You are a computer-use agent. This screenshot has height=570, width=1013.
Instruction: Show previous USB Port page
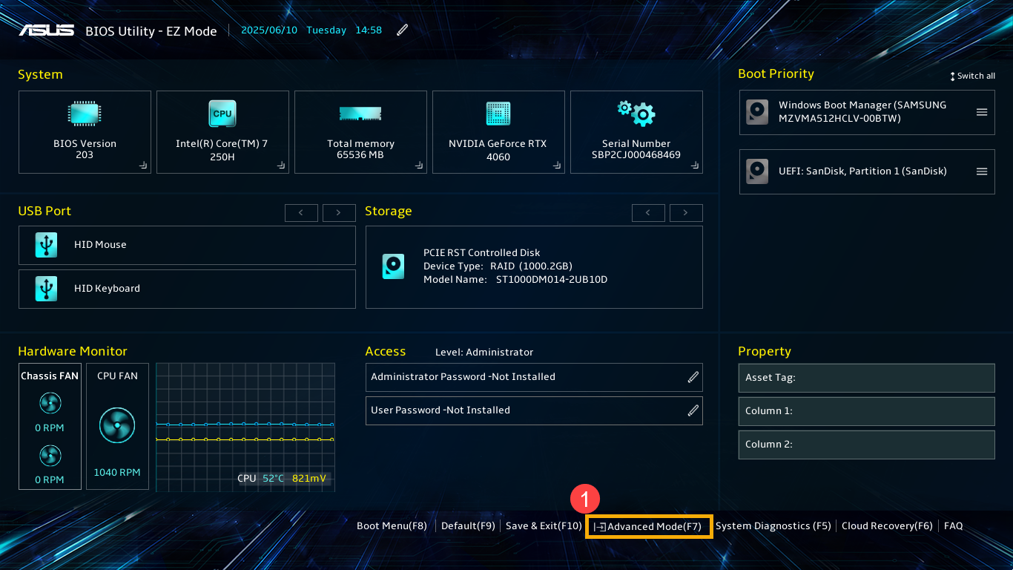[x=301, y=213]
